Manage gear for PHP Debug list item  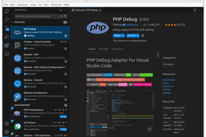coord(66,36)
